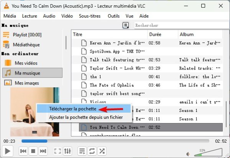Click the sidebar vertical scrollbar
This screenshot has width=230, height=158.
tap(66, 43)
